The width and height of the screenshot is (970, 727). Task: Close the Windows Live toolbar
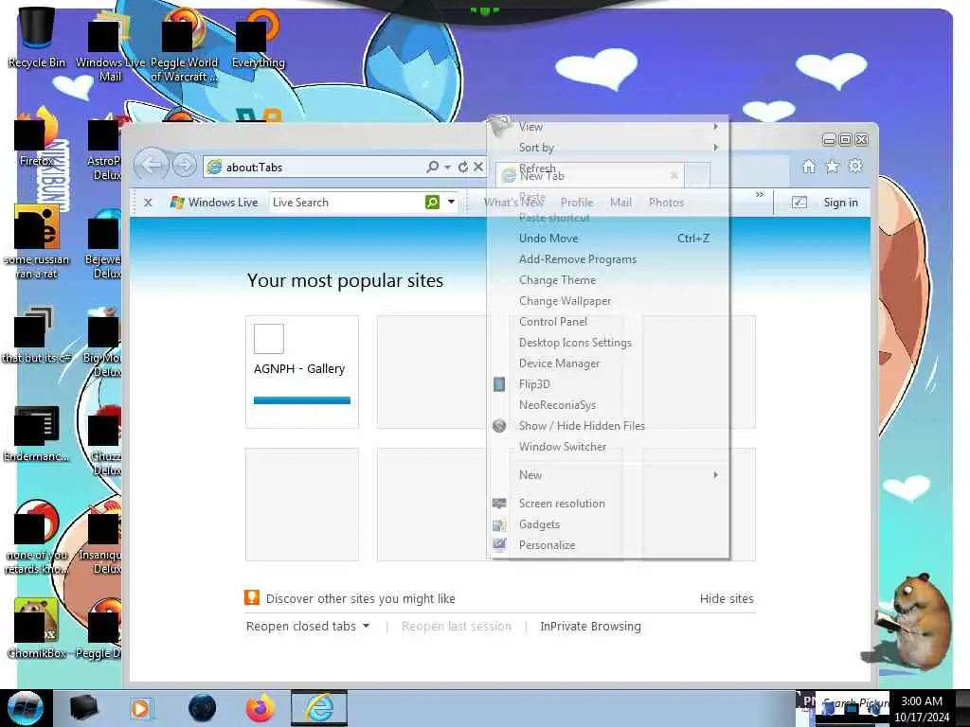coord(148,203)
